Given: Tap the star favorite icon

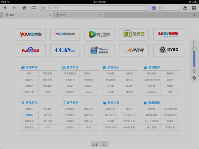Looking at the screenshot, I should tap(44, 8).
